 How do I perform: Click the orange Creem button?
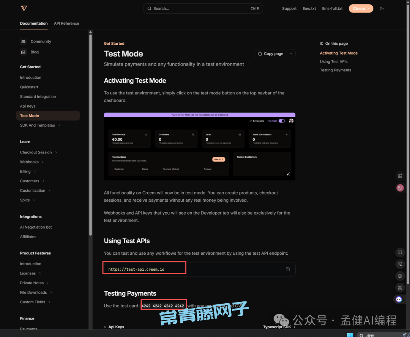[361, 8]
